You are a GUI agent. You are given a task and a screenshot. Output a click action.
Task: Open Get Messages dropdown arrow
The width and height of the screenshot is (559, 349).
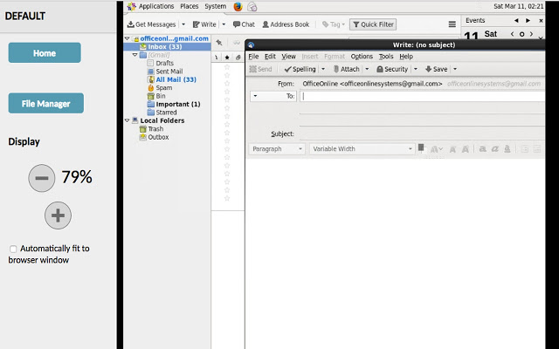click(x=183, y=24)
